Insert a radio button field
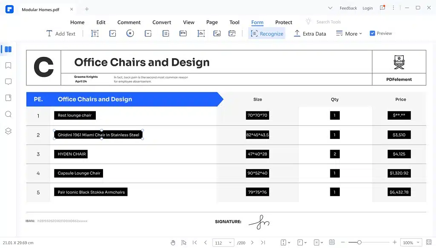This screenshot has width=436, height=248. (x=130, y=34)
